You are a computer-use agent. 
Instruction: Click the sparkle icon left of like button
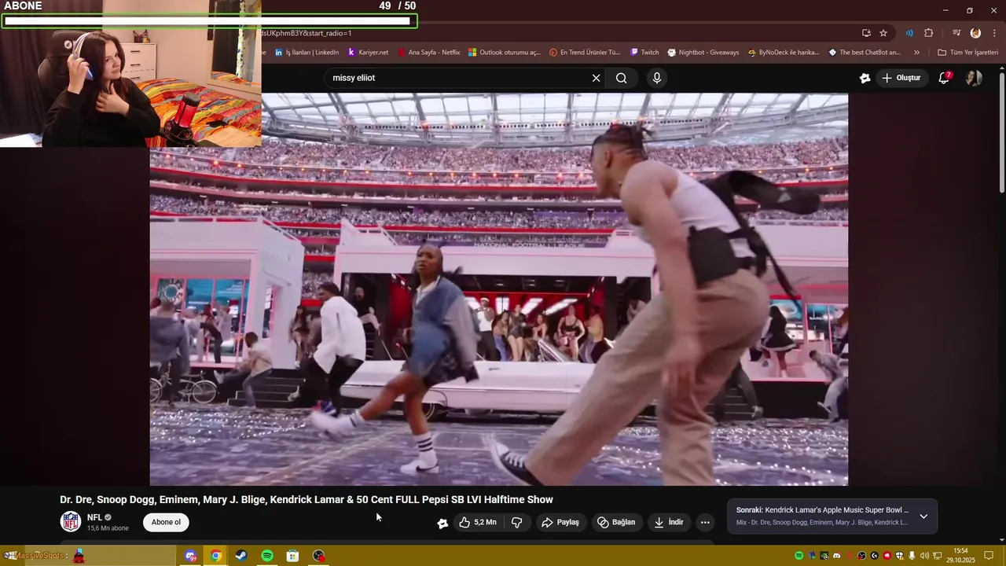pos(443,523)
